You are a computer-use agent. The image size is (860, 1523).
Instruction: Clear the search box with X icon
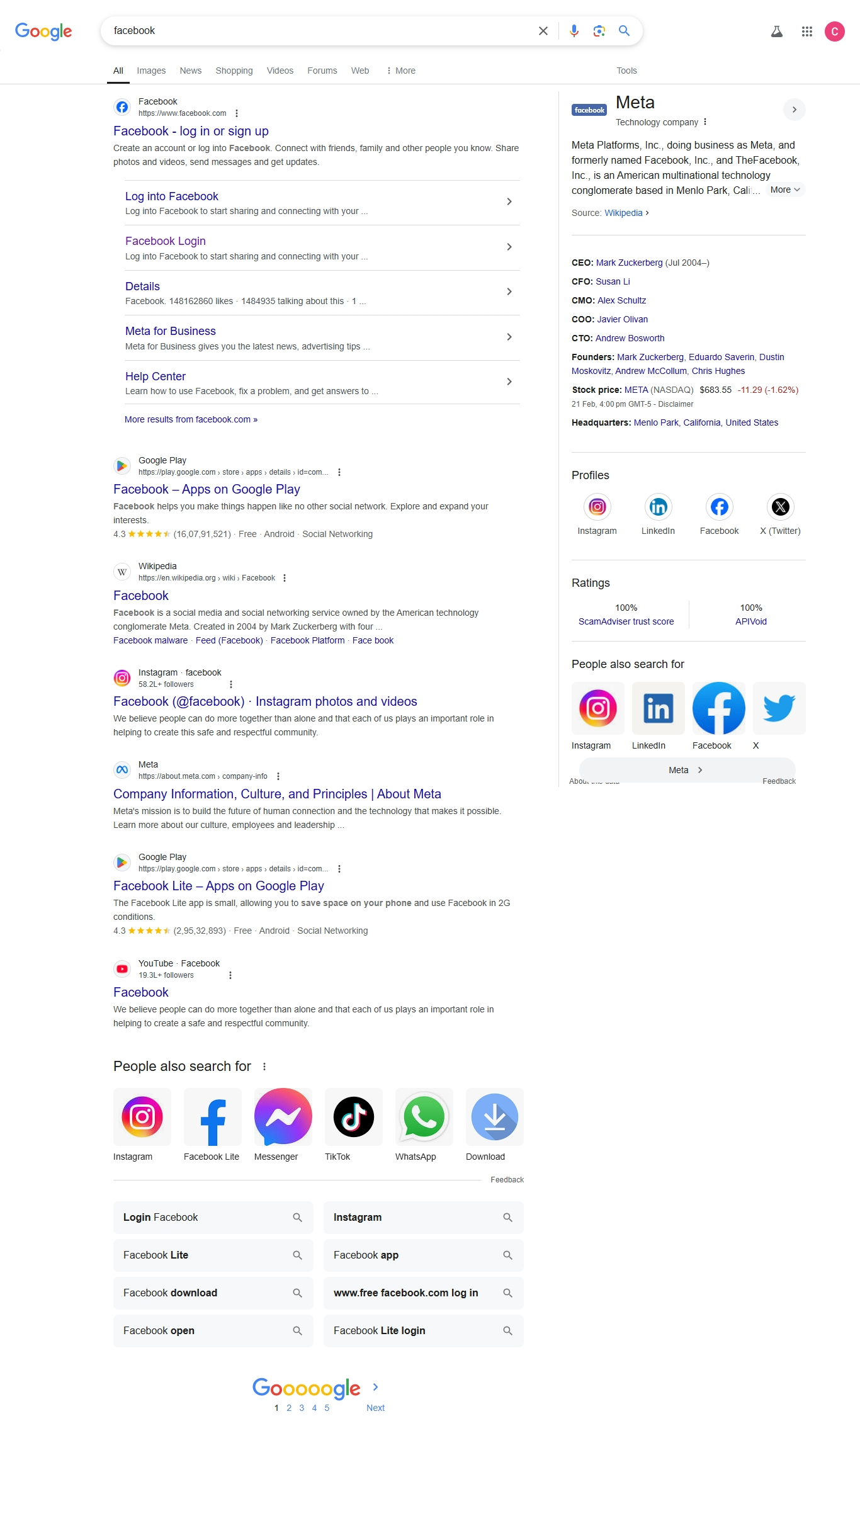[543, 31]
